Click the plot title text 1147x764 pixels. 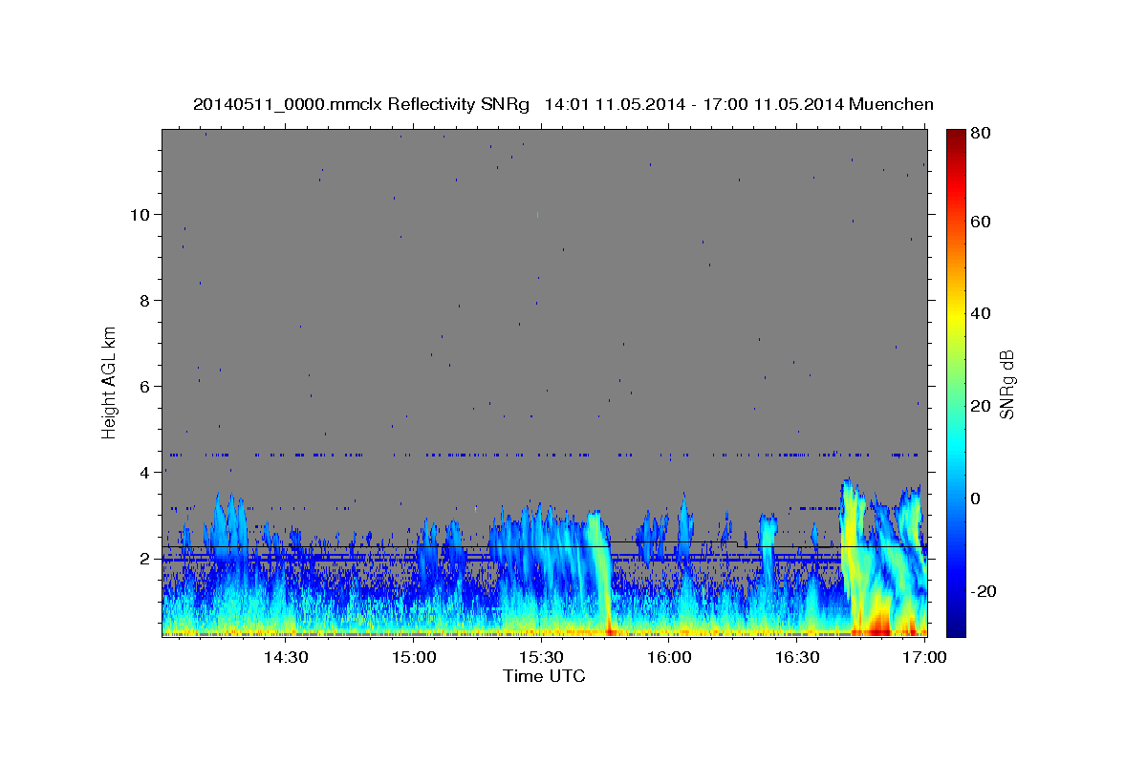563,104
